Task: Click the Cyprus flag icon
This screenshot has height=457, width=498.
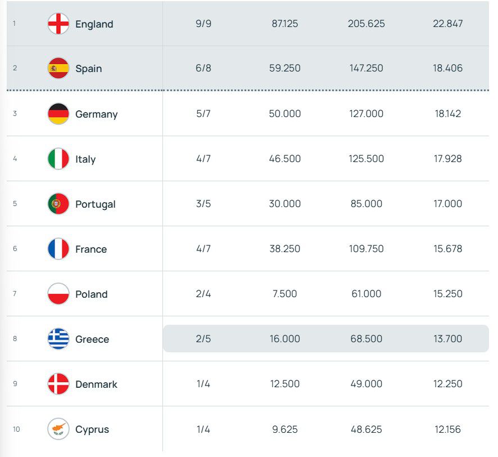Action: click(x=58, y=429)
